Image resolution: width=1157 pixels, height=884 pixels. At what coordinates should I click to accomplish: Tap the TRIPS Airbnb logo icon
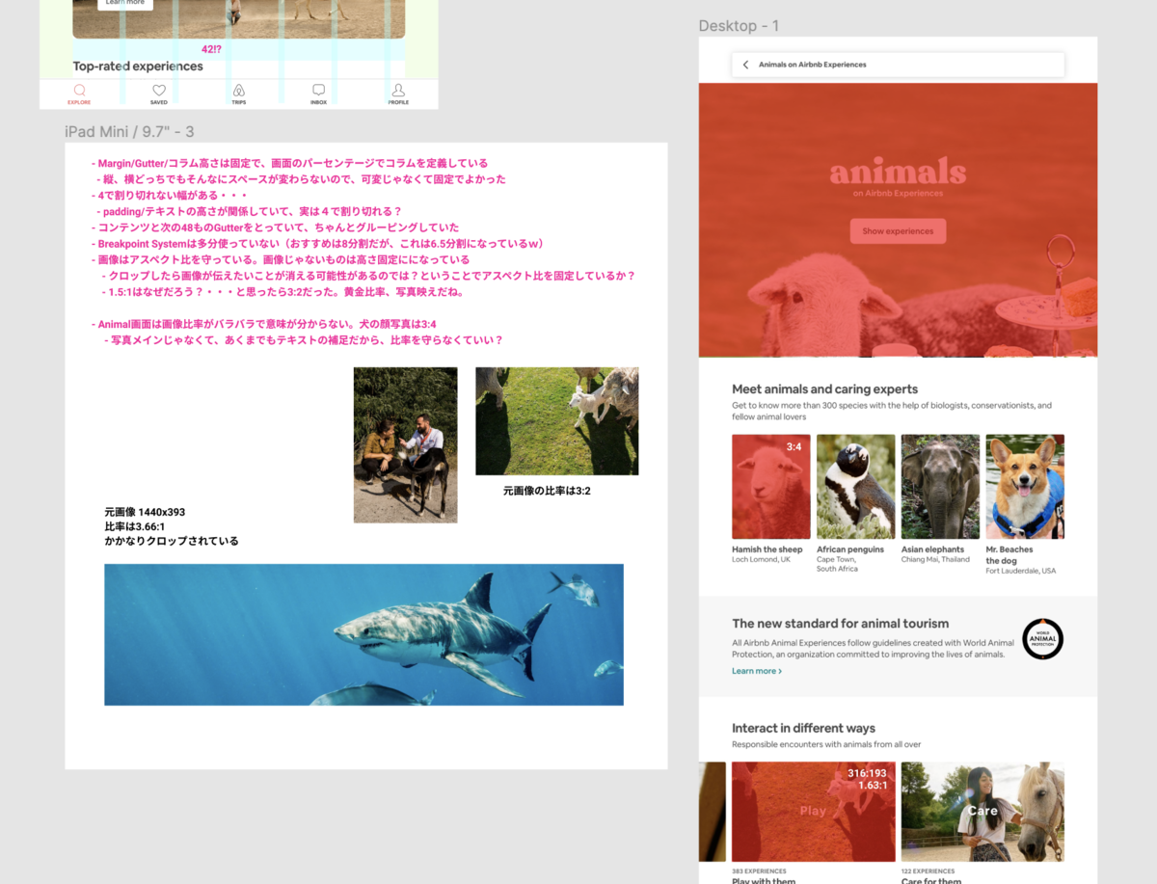tap(239, 91)
